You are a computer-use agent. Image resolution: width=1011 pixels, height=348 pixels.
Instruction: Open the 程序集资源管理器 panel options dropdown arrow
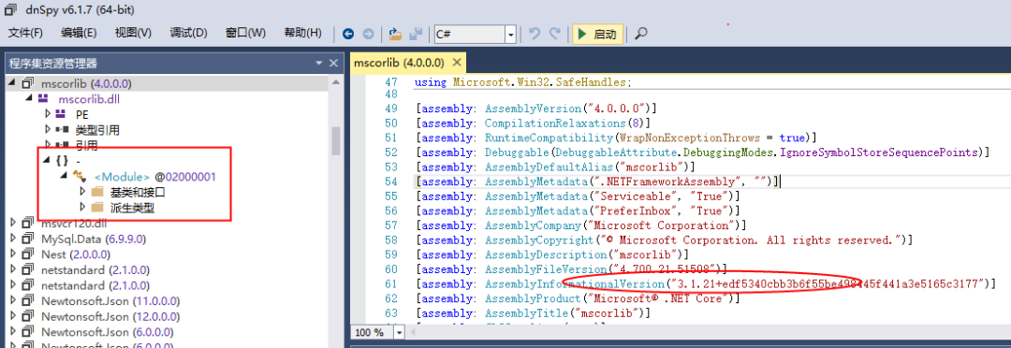pyautogui.click(x=318, y=64)
